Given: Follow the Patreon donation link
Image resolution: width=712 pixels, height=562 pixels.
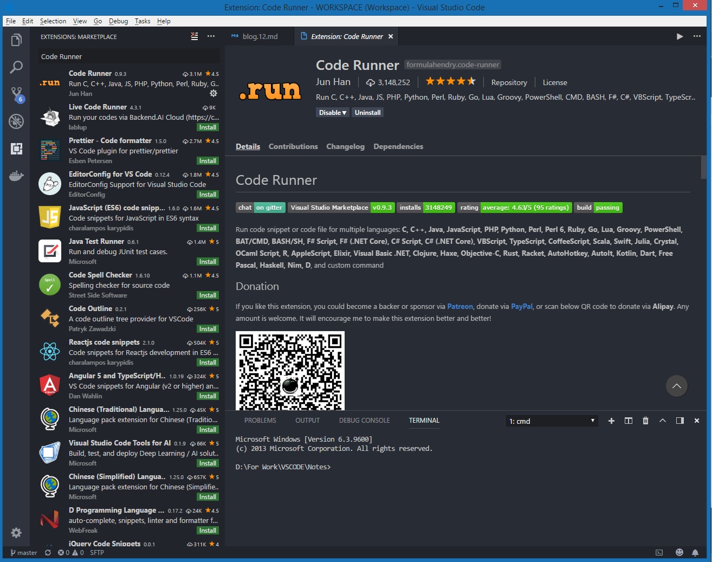Looking at the screenshot, I should (x=460, y=306).
